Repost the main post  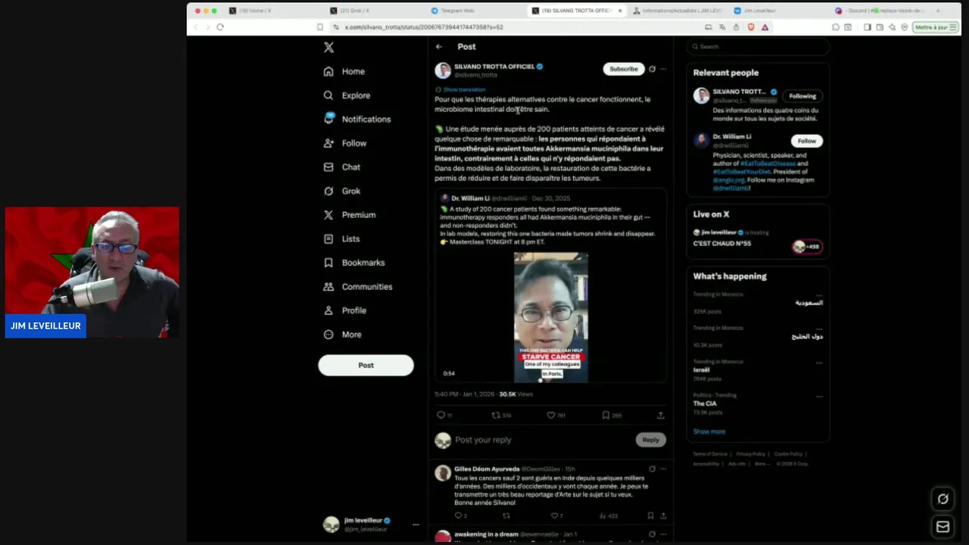tap(496, 415)
